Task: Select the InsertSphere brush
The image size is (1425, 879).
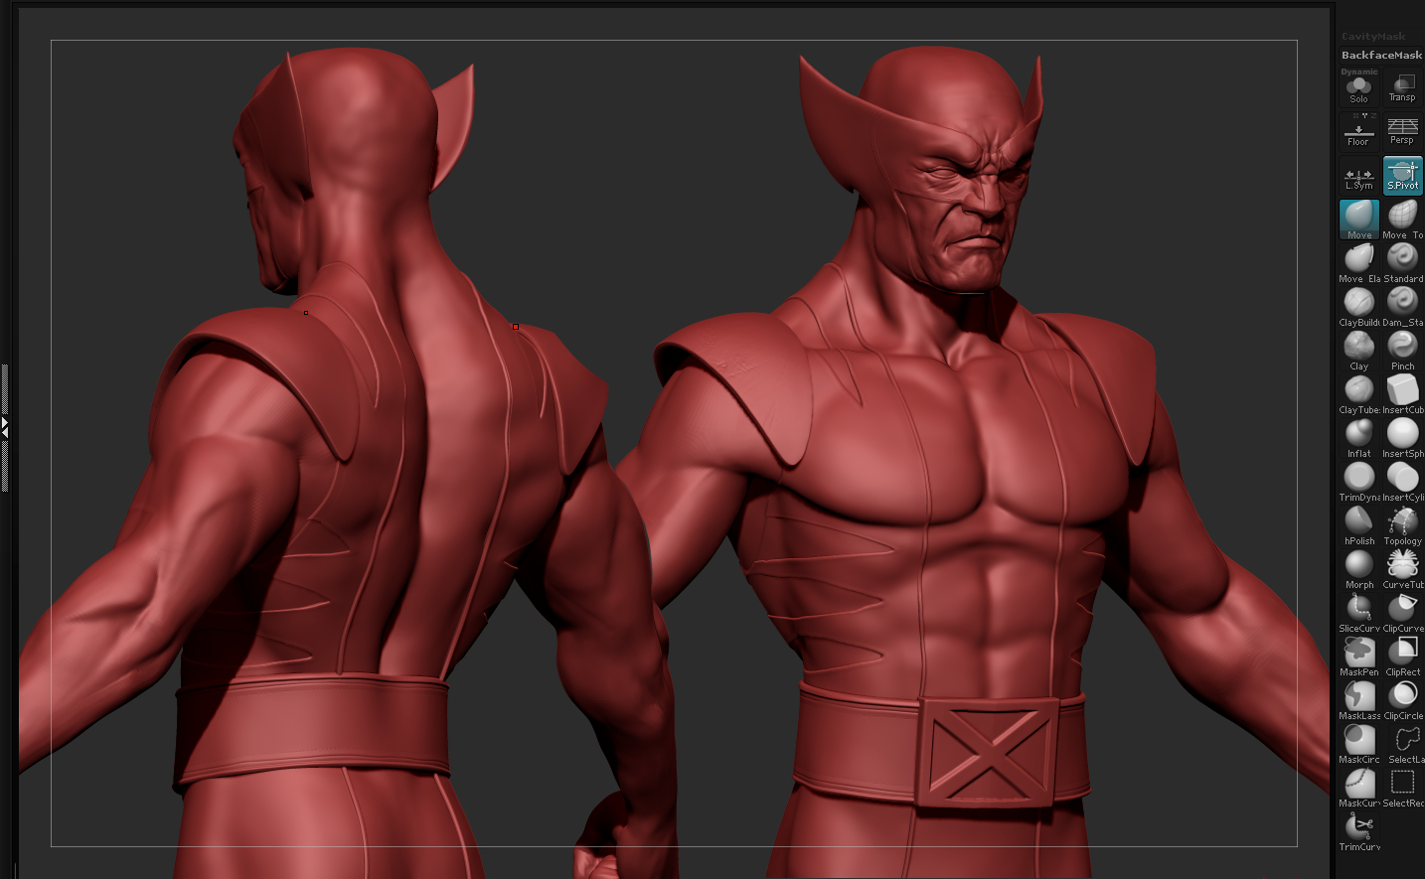Action: coord(1402,438)
